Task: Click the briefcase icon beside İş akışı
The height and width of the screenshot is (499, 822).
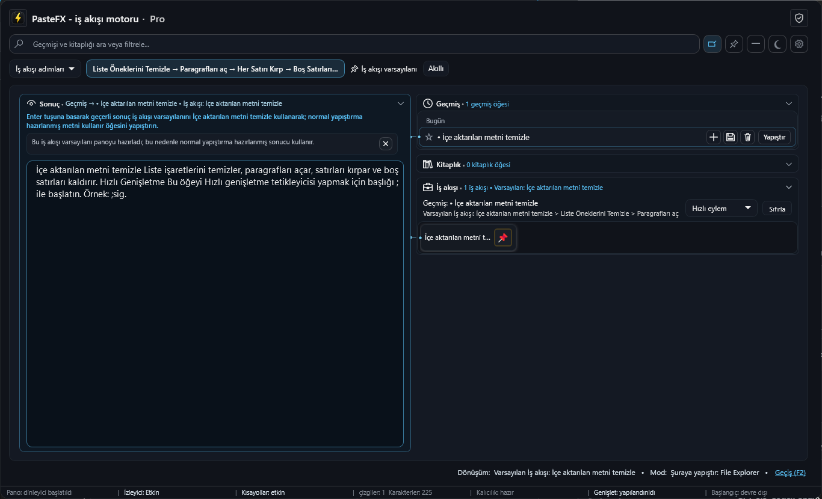Action: pos(428,187)
